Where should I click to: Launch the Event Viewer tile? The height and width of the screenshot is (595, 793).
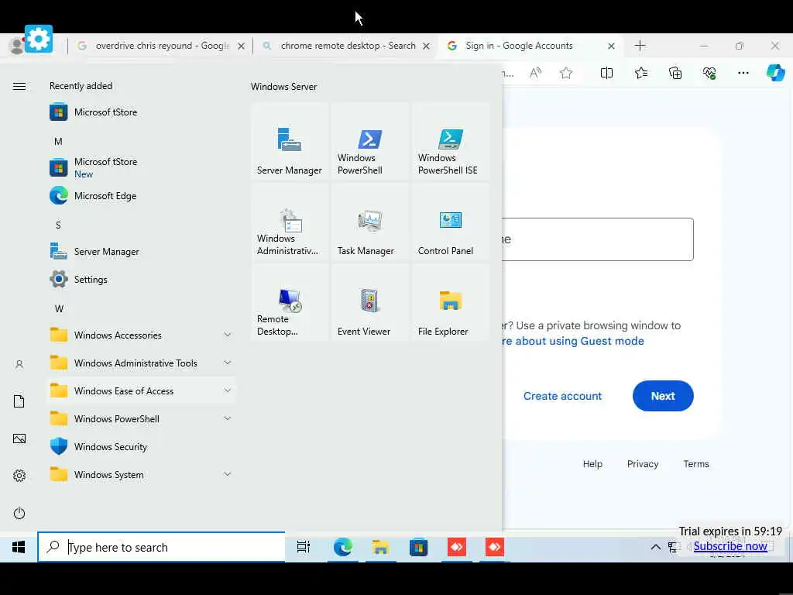click(x=369, y=303)
